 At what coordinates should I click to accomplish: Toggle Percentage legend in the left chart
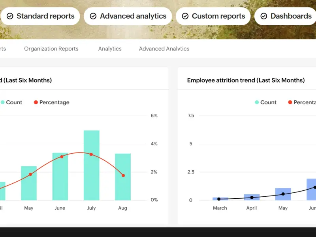tap(51, 102)
